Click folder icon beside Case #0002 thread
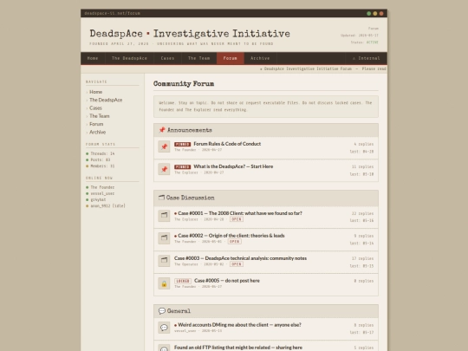This screenshot has height=351, width=468. [164, 238]
